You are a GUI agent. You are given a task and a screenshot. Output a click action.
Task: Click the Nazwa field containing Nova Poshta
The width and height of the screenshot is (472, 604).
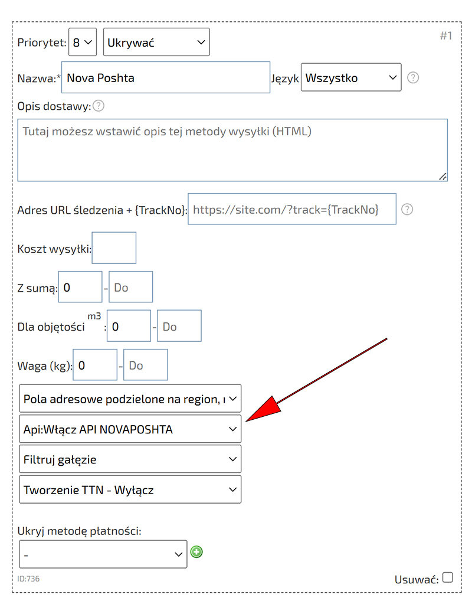point(165,77)
